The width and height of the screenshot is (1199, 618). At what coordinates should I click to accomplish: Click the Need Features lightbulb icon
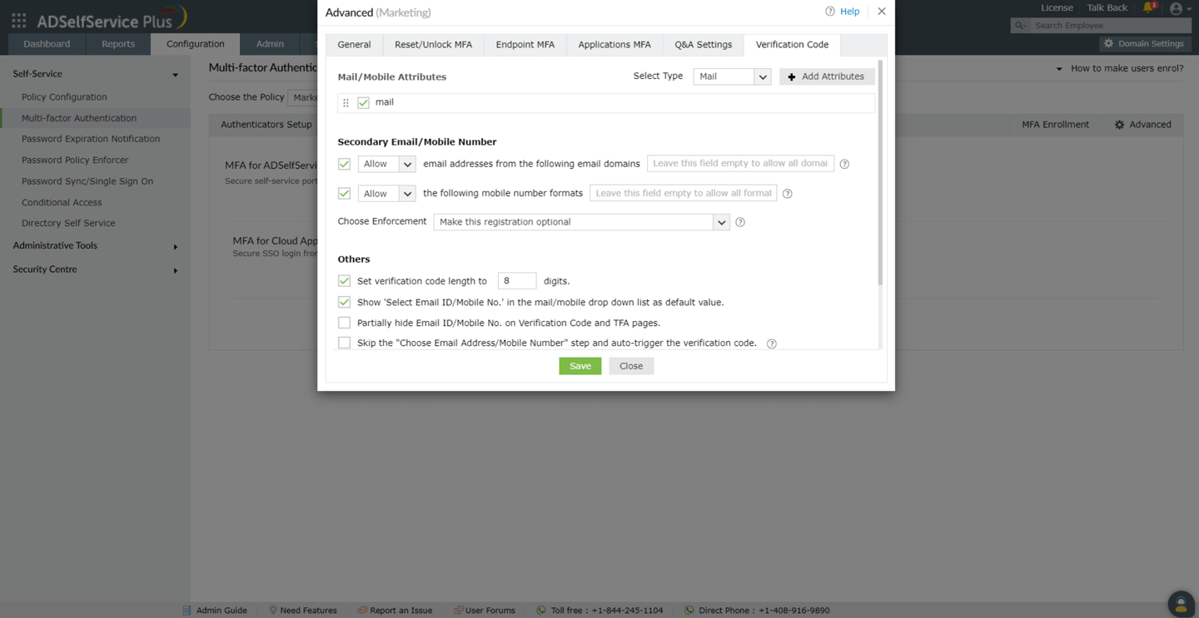coord(272,611)
